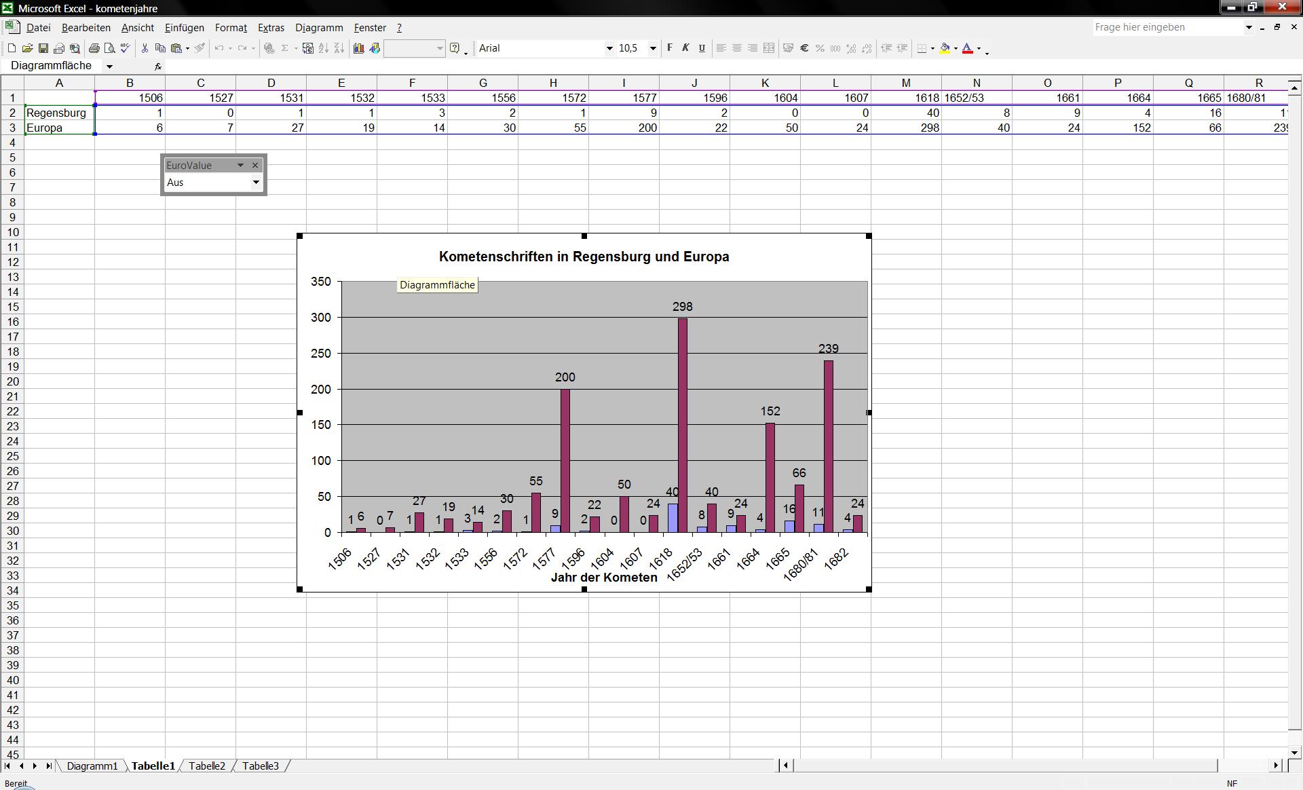Click the Save file icon

click(x=43, y=48)
